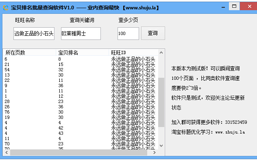Maximize the application window
Screen dimensions: 257x160
click(x=234, y=7)
